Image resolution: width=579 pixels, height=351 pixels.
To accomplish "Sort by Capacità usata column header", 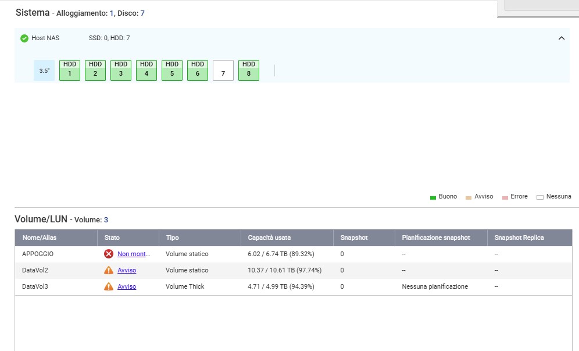I will click(269, 237).
